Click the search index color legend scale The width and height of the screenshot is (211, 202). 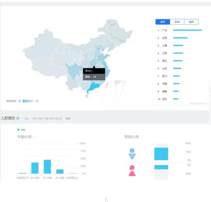click(x=29, y=101)
